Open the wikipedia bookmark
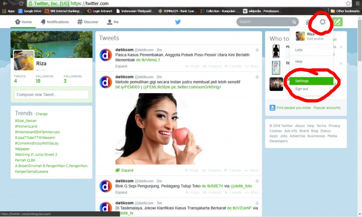The width and height of the screenshot is (362, 217). tap(262, 11)
